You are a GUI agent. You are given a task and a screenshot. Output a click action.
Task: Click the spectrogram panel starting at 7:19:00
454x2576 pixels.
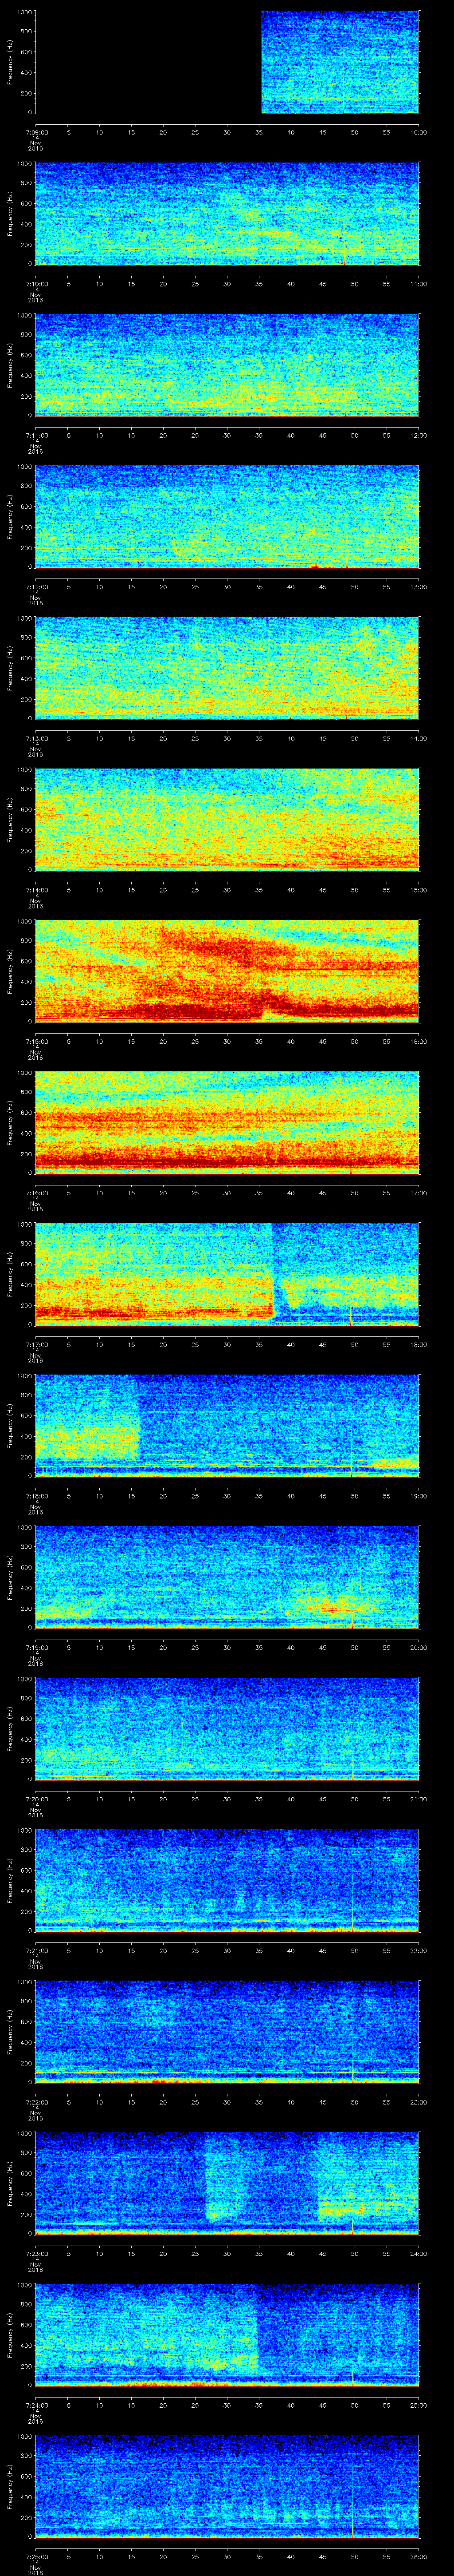coord(227,1577)
